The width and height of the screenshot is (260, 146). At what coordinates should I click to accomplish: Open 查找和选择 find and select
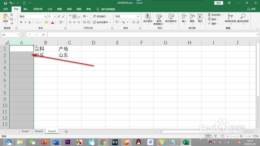click(x=243, y=18)
